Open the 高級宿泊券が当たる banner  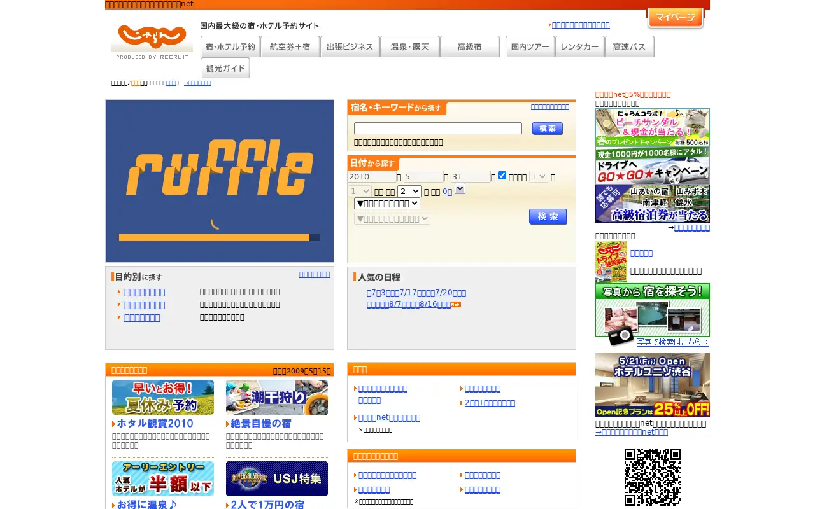[653, 204]
